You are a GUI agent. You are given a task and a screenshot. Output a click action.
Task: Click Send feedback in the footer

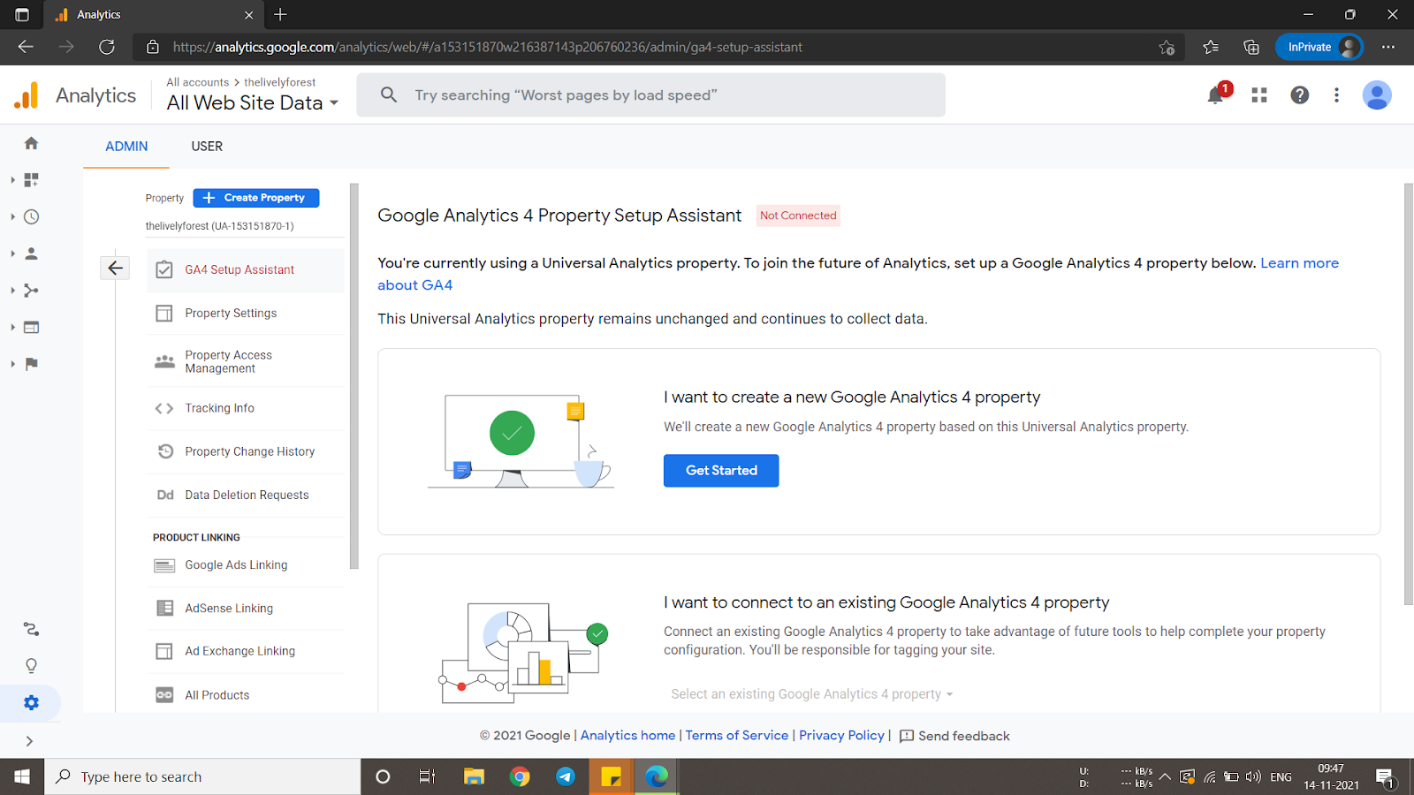(954, 736)
